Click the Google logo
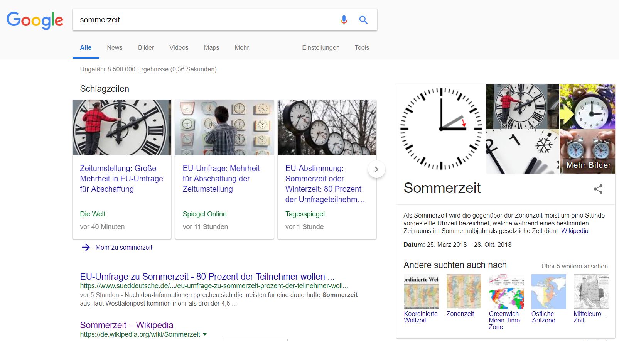 point(35,20)
